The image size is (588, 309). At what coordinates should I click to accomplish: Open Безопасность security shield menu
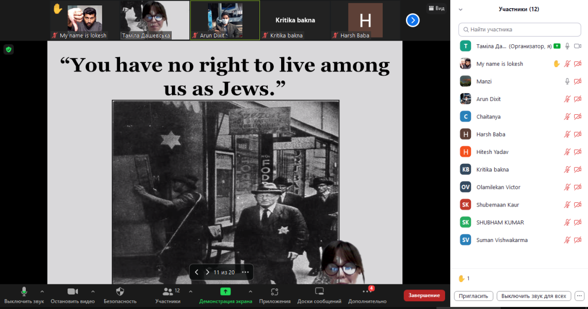[120, 295]
